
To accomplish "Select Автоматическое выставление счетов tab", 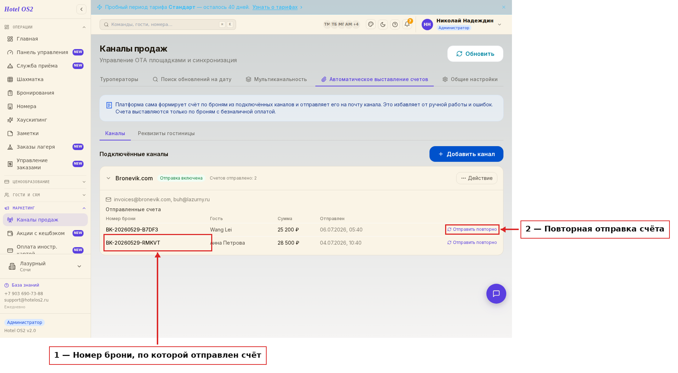I will (375, 79).
